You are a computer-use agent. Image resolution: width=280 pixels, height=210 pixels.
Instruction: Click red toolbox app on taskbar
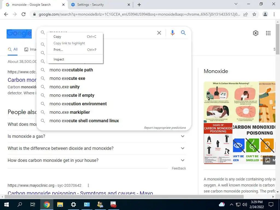click(x=113, y=205)
